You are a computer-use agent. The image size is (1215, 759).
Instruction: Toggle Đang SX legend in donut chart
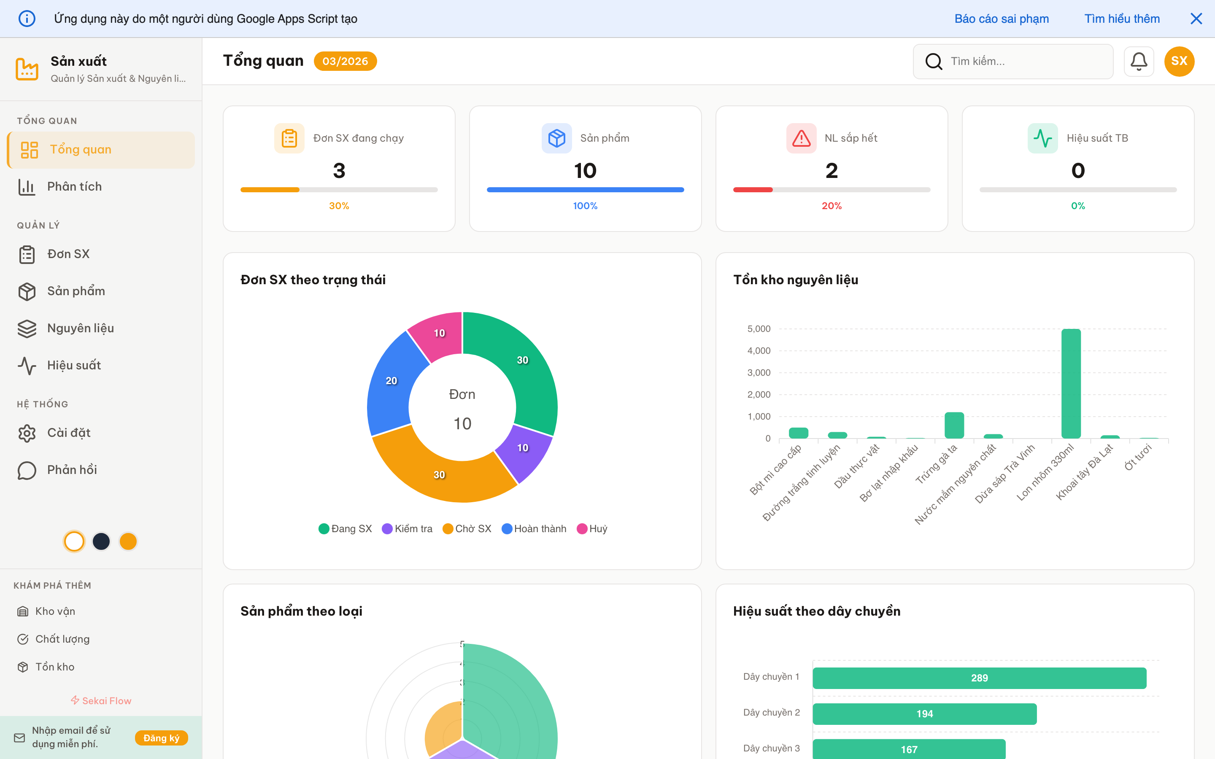[x=346, y=529]
